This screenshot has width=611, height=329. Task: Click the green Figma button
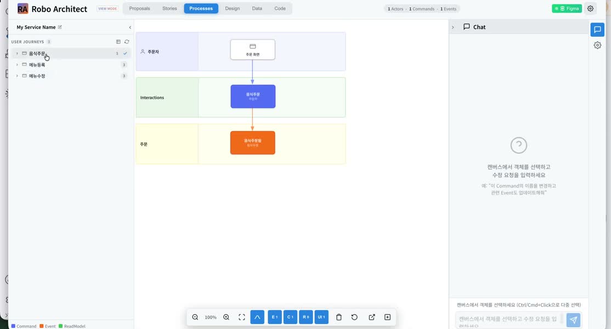567,9
